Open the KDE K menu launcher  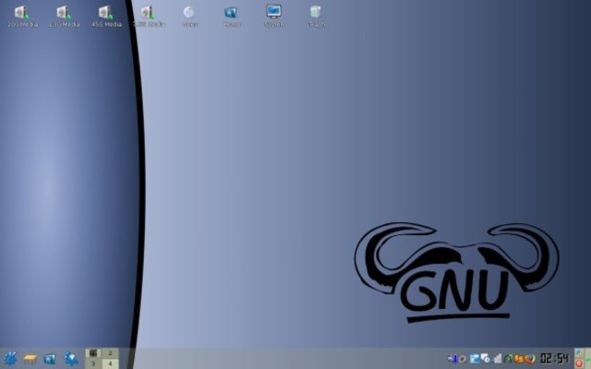coord(10,359)
